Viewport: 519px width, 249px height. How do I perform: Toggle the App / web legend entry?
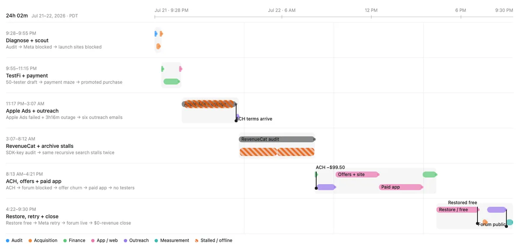pos(104,240)
